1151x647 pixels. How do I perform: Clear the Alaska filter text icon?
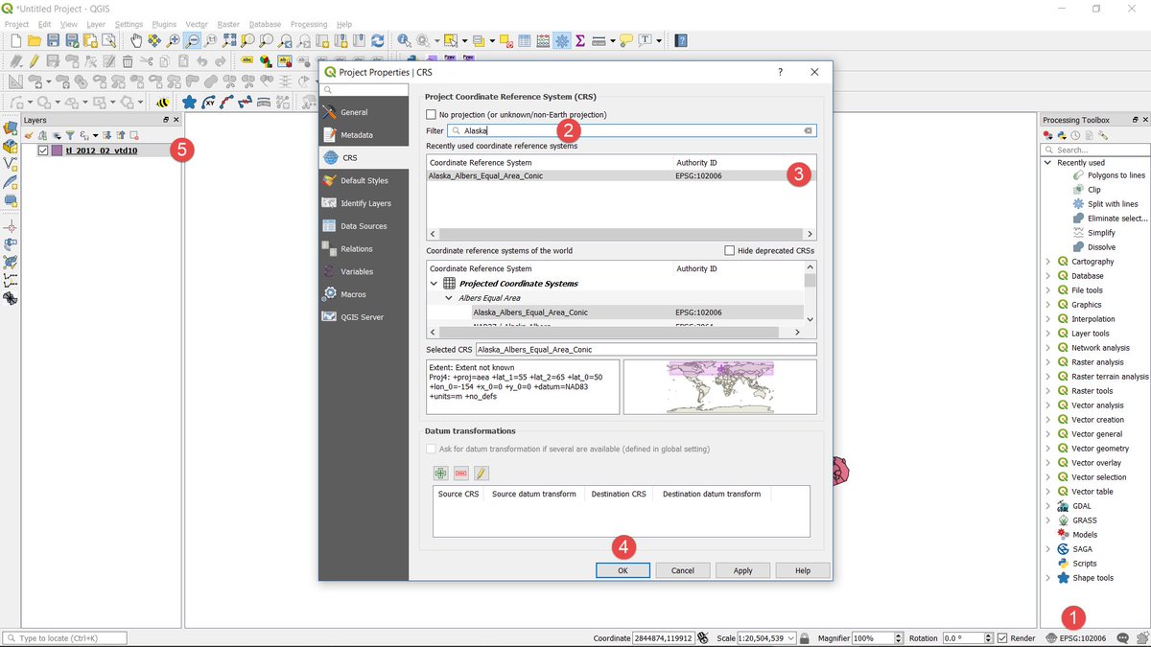click(x=808, y=130)
